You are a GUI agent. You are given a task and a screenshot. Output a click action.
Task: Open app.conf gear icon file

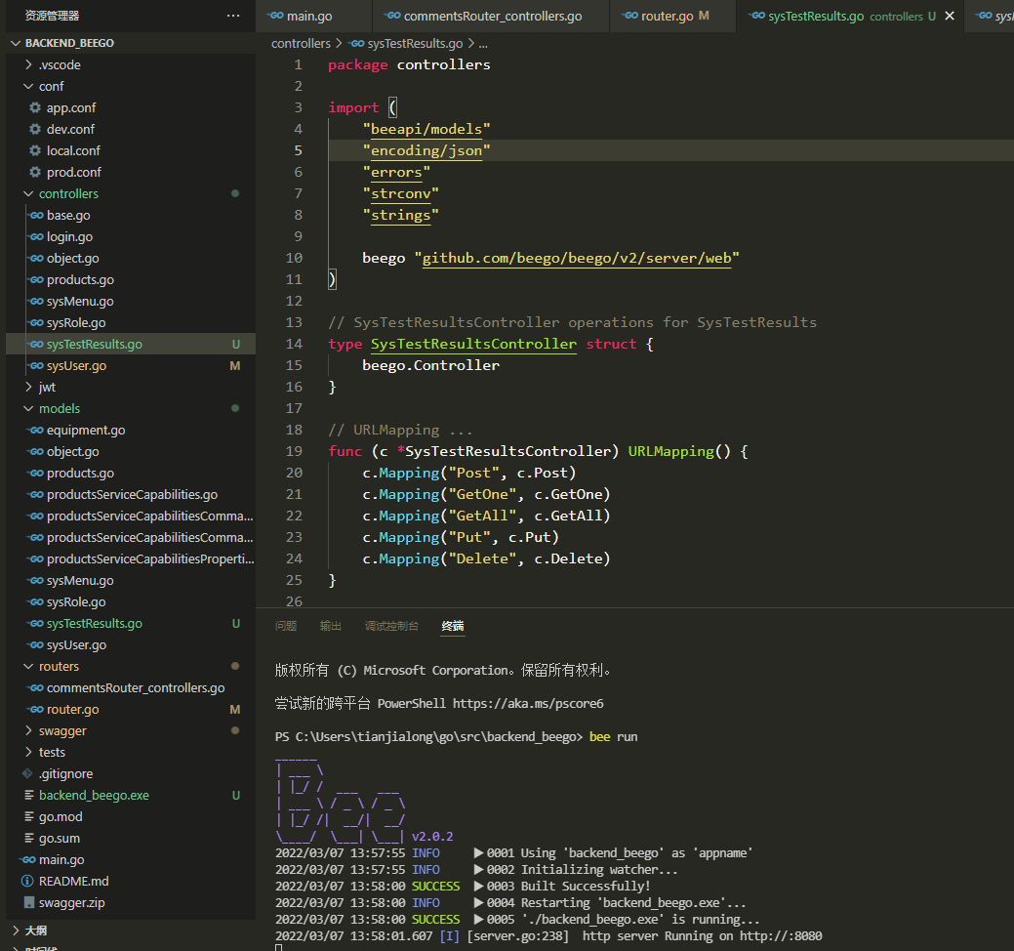click(35, 107)
